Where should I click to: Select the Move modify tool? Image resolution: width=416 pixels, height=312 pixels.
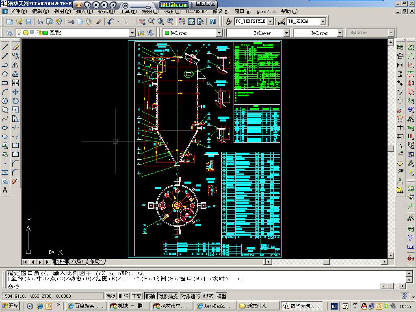pyautogui.click(x=15, y=92)
